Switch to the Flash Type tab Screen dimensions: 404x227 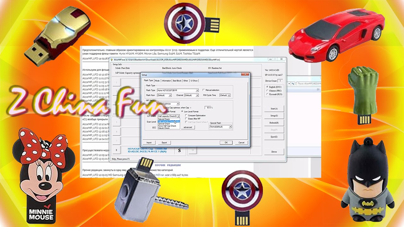148,81
